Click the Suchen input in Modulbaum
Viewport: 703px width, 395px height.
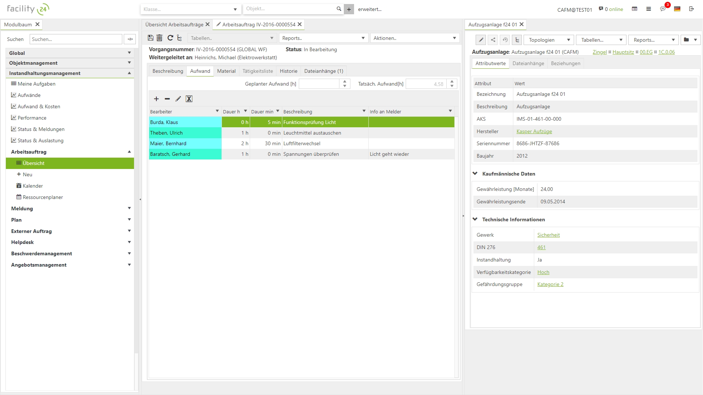tap(76, 39)
